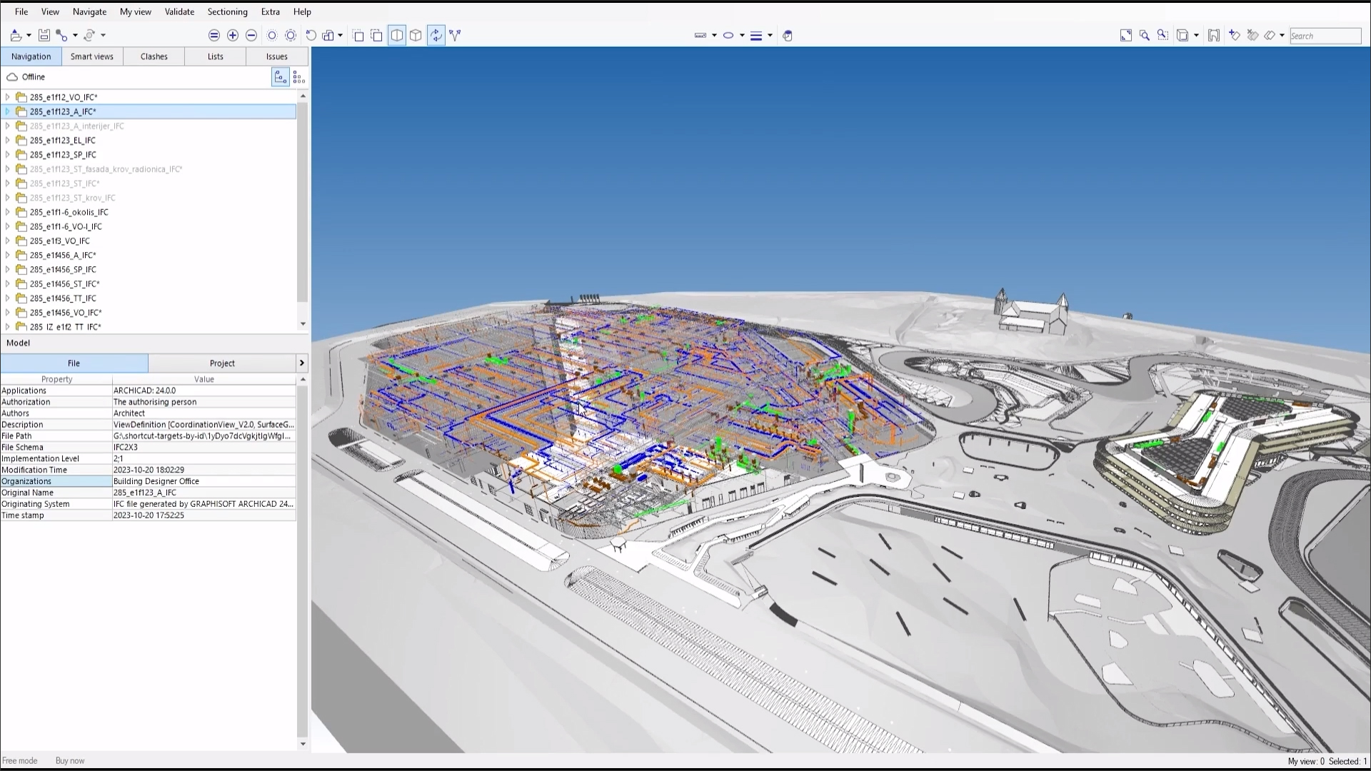Viewport: 1371px width, 771px height.
Task: Click the Buy now link
Action: tap(70, 761)
